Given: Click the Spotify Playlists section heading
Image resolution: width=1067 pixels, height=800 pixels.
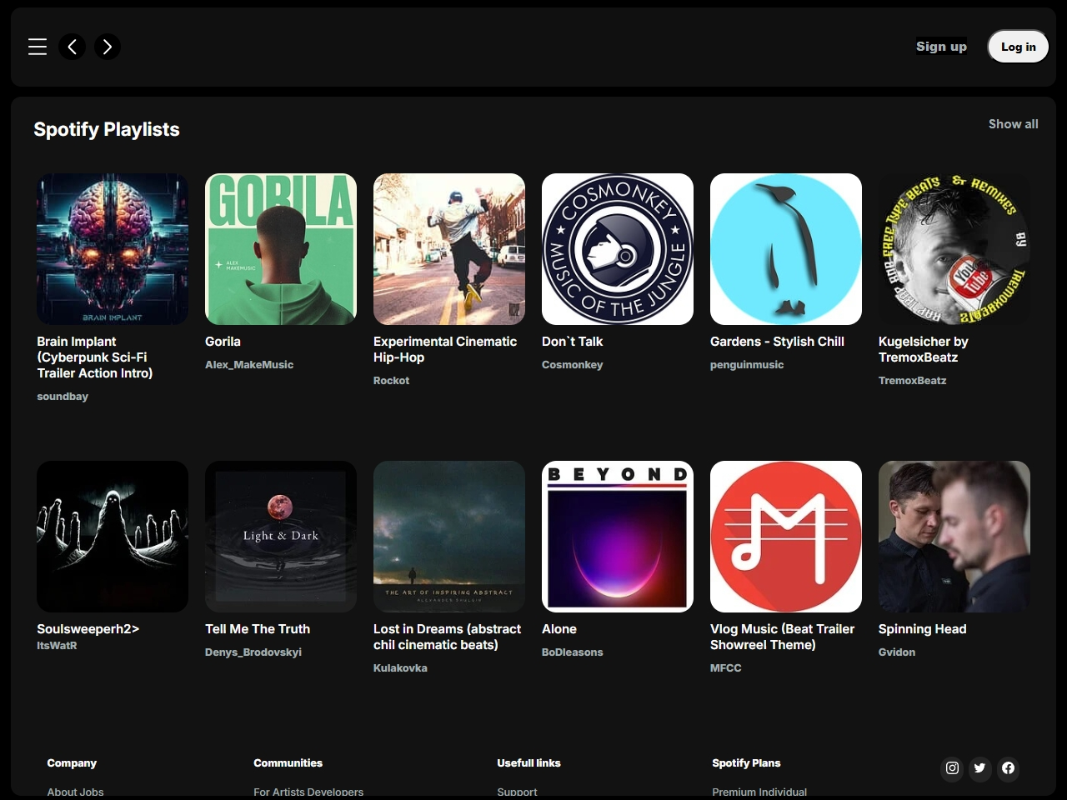Looking at the screenshot, I should (107, 129).
